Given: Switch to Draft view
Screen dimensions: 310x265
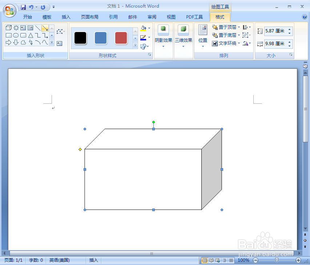Looking at the screenshot, I should (x=231, y=260).
